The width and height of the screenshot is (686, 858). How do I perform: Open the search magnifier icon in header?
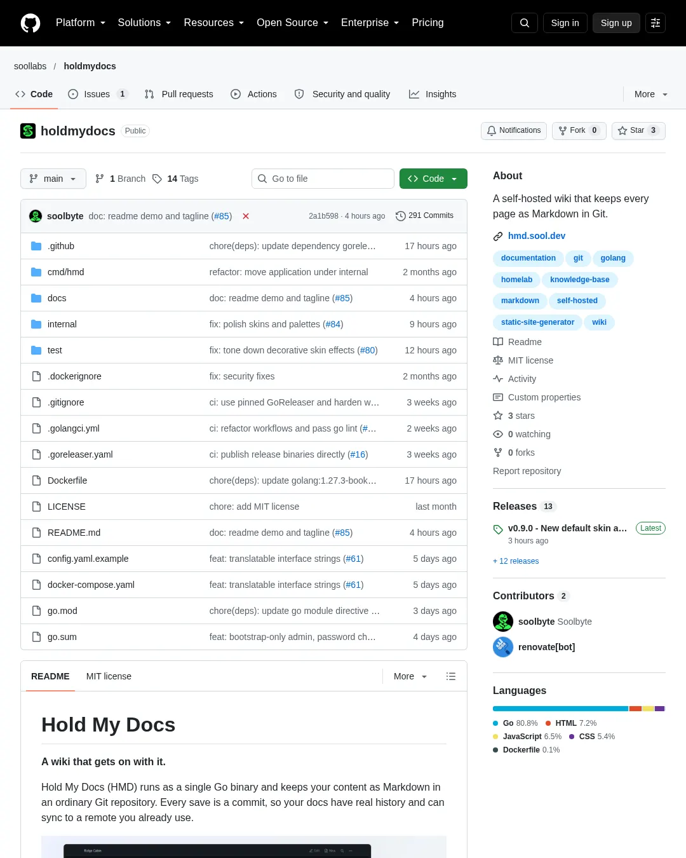click(525, 23)
